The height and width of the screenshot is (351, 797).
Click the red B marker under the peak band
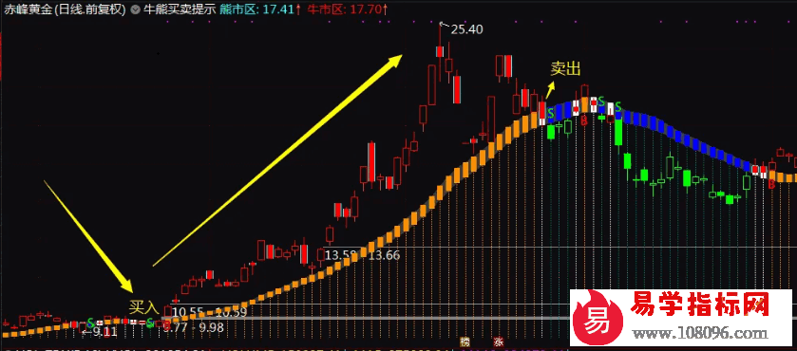(x=584, y=120)
